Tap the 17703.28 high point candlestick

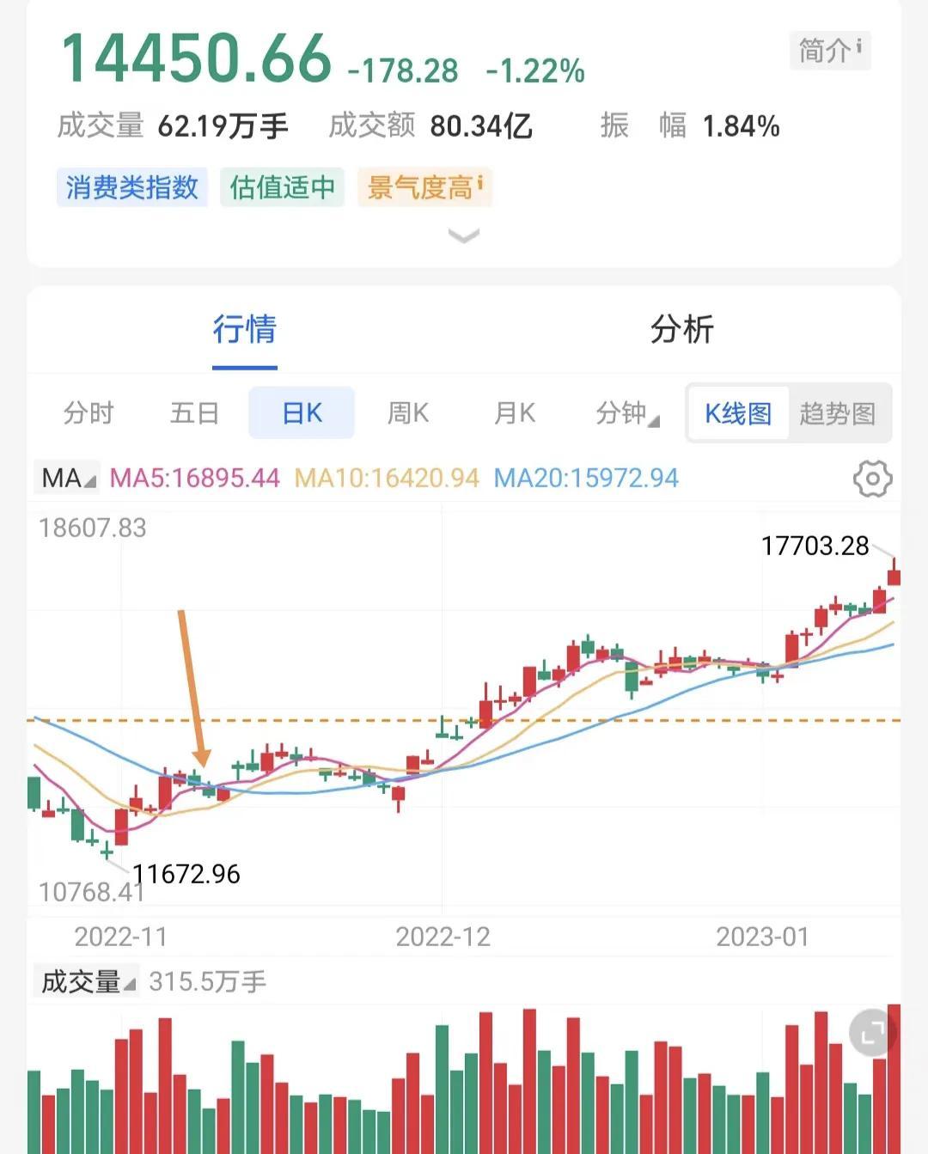894,572
